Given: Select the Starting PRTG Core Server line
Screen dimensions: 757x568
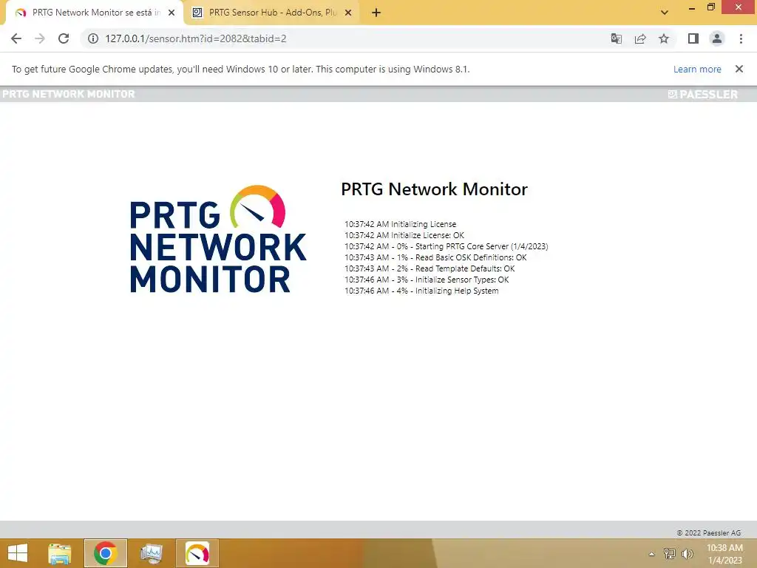Looking at the screenshot, I should click(446, 246).
